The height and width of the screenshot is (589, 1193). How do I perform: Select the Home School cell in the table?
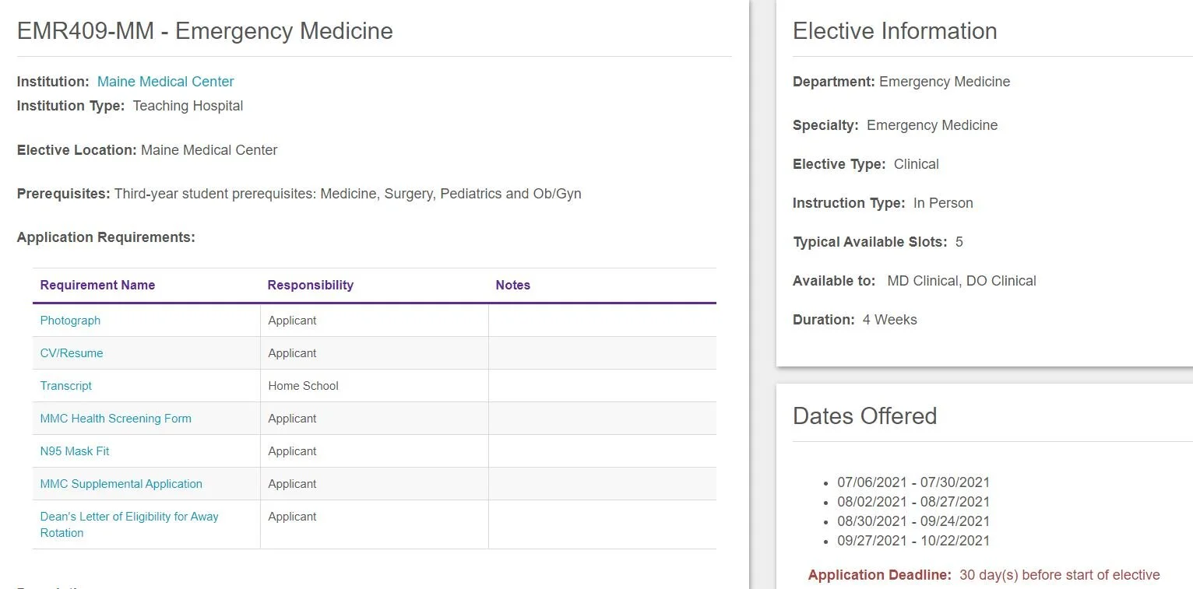pyautogui.click(x=303, y=386)
